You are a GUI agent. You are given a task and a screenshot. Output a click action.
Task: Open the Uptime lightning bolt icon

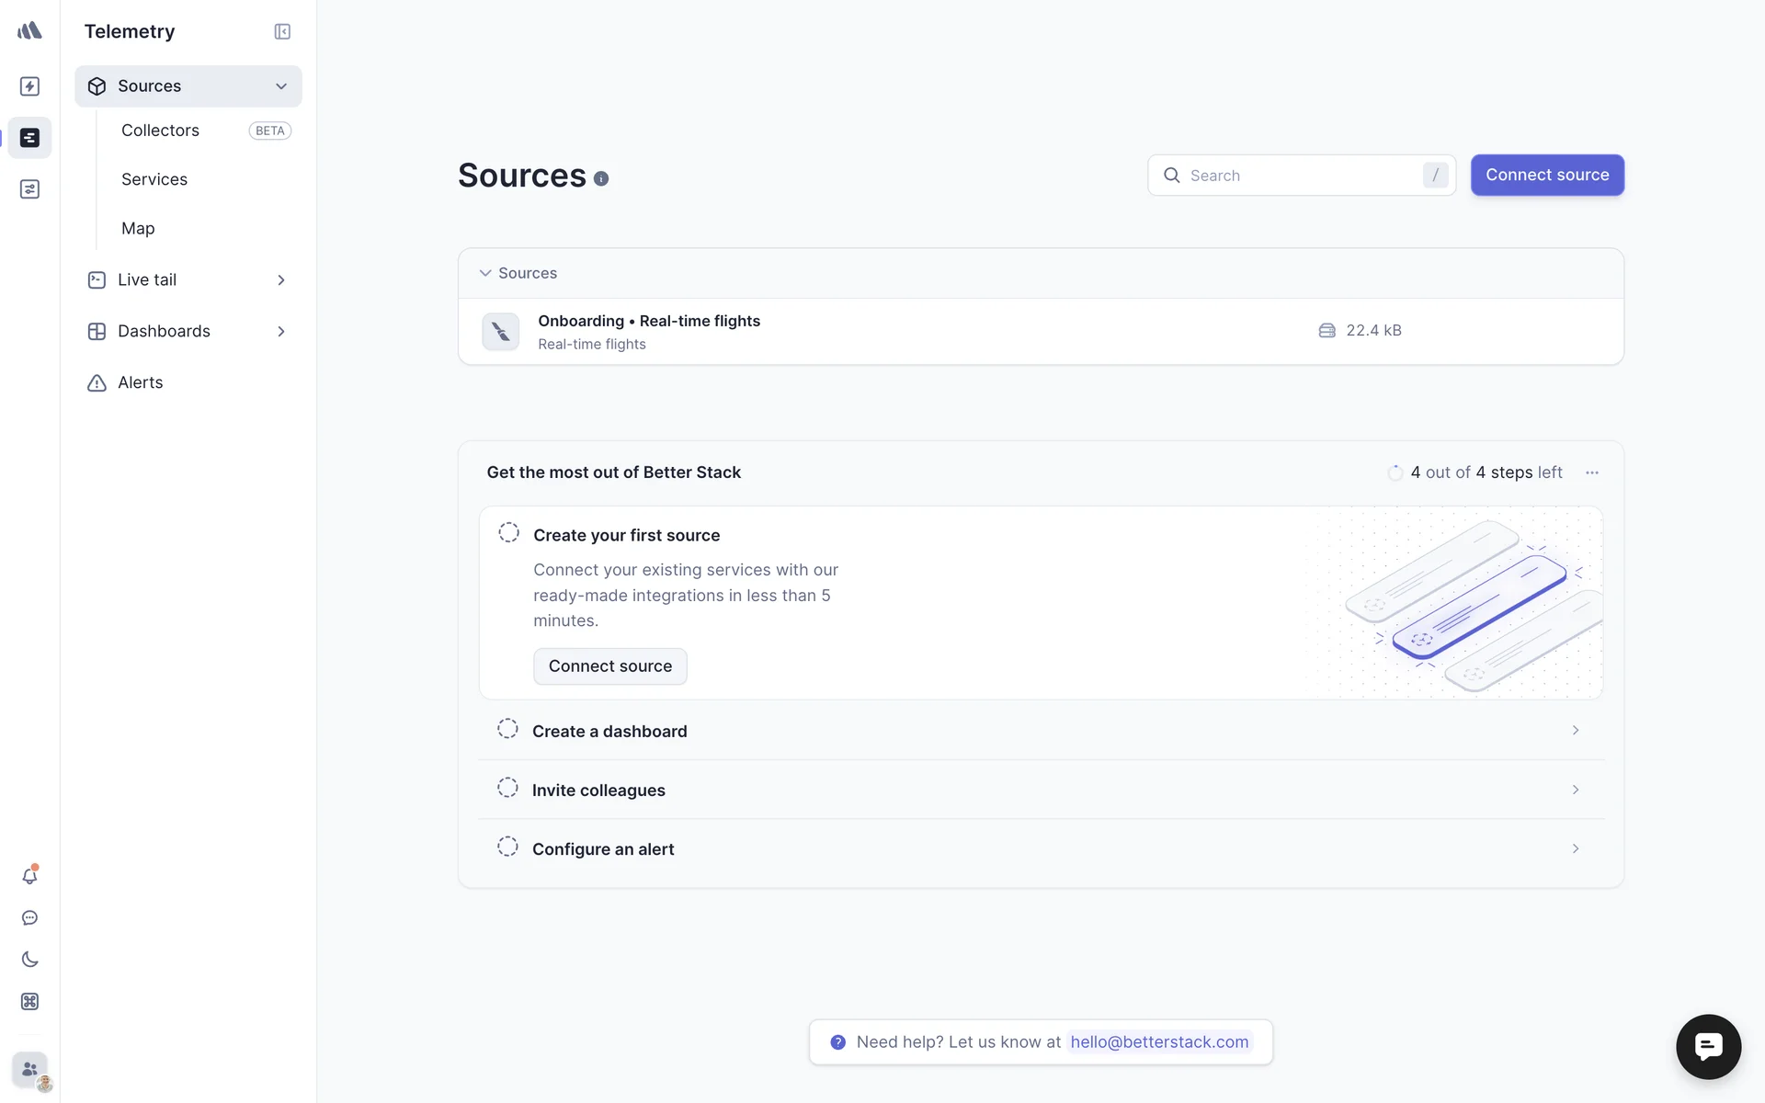point(29,86)
